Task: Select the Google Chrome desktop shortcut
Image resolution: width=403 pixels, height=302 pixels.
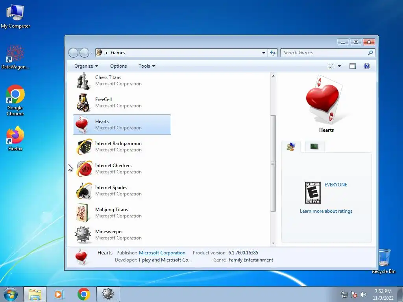Action: pyautogui.click(x=15, y=100)
